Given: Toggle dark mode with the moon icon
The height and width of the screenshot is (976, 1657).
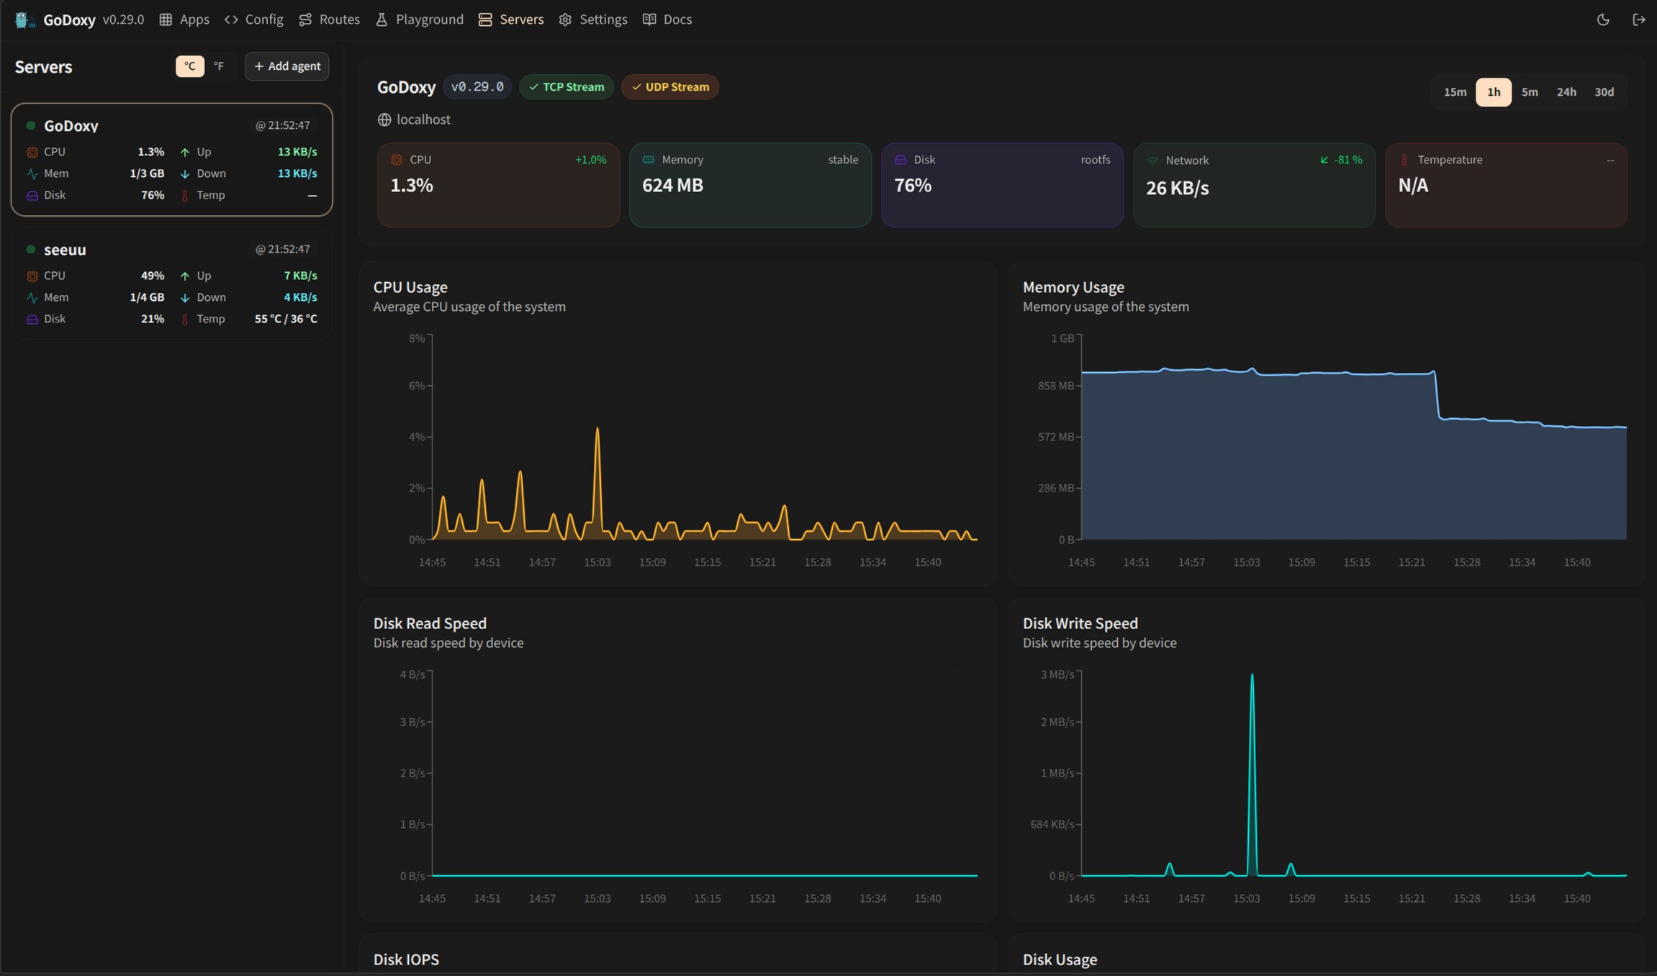Looking at the screenshot, I should coord(1603,19).
